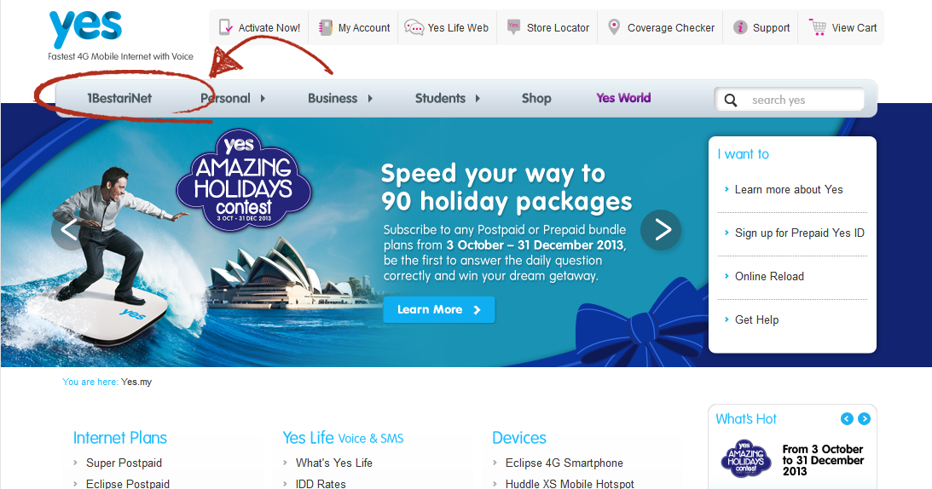
Task: Click the View Cart shopping cart icon
Action: pyautogui.click(x=818, y=26)
